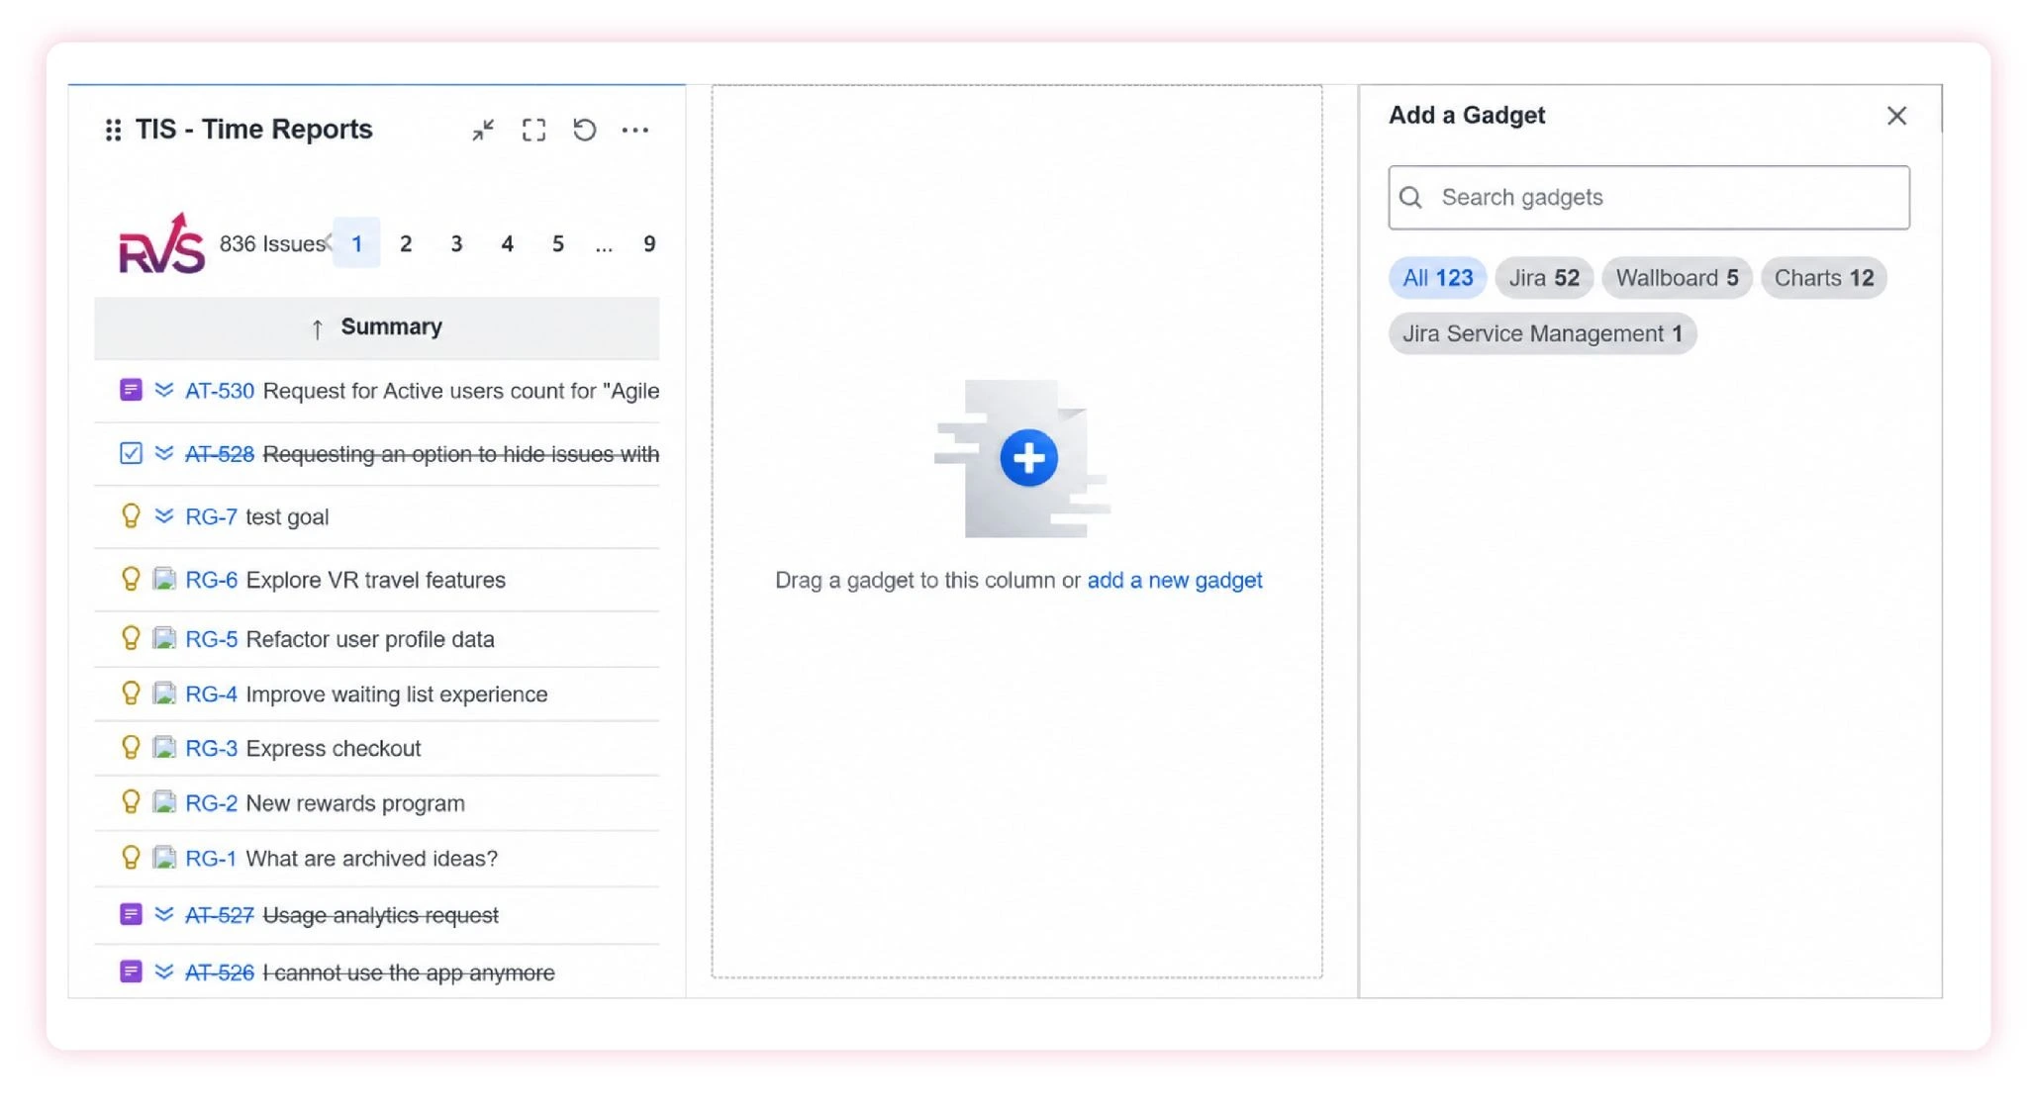Open issue link RG-2
This screenshot has width=2027, height=1109.
(x=211, y=803)
